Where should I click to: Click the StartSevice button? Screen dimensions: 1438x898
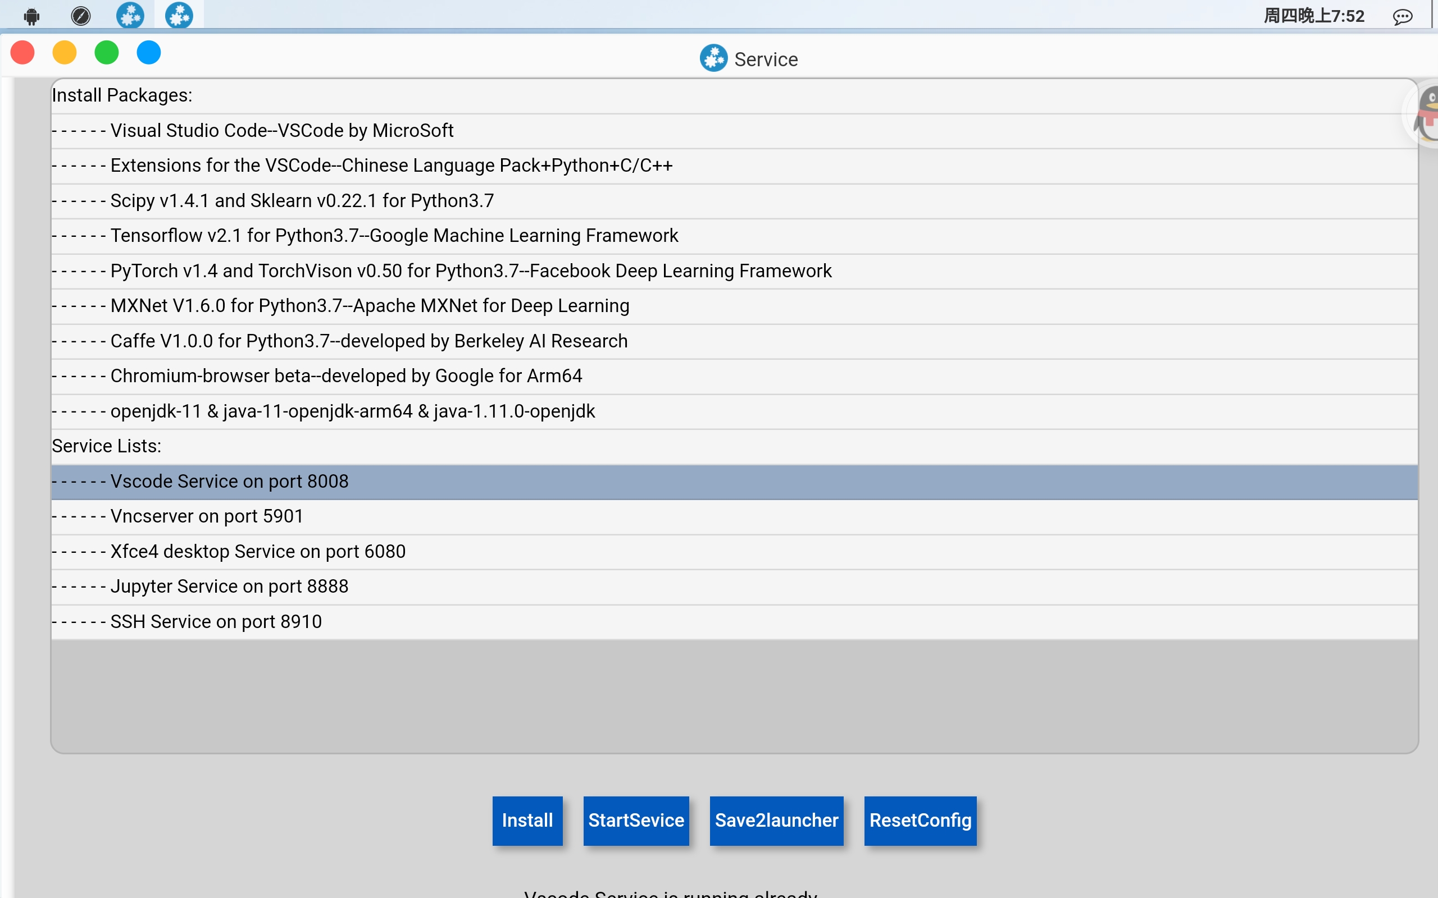coord(636,820)
